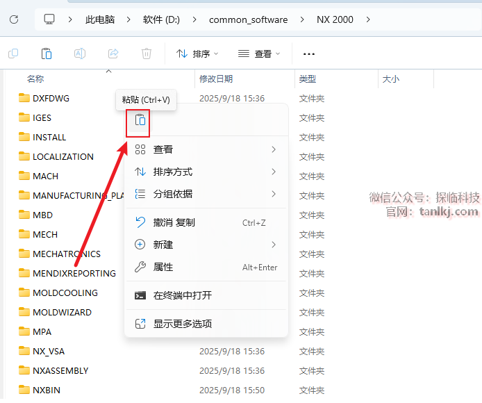This screenshot has height=403, width=482.
Task: Open the 排序 sort dropdown in toolbar
Action: click(197, 54)
